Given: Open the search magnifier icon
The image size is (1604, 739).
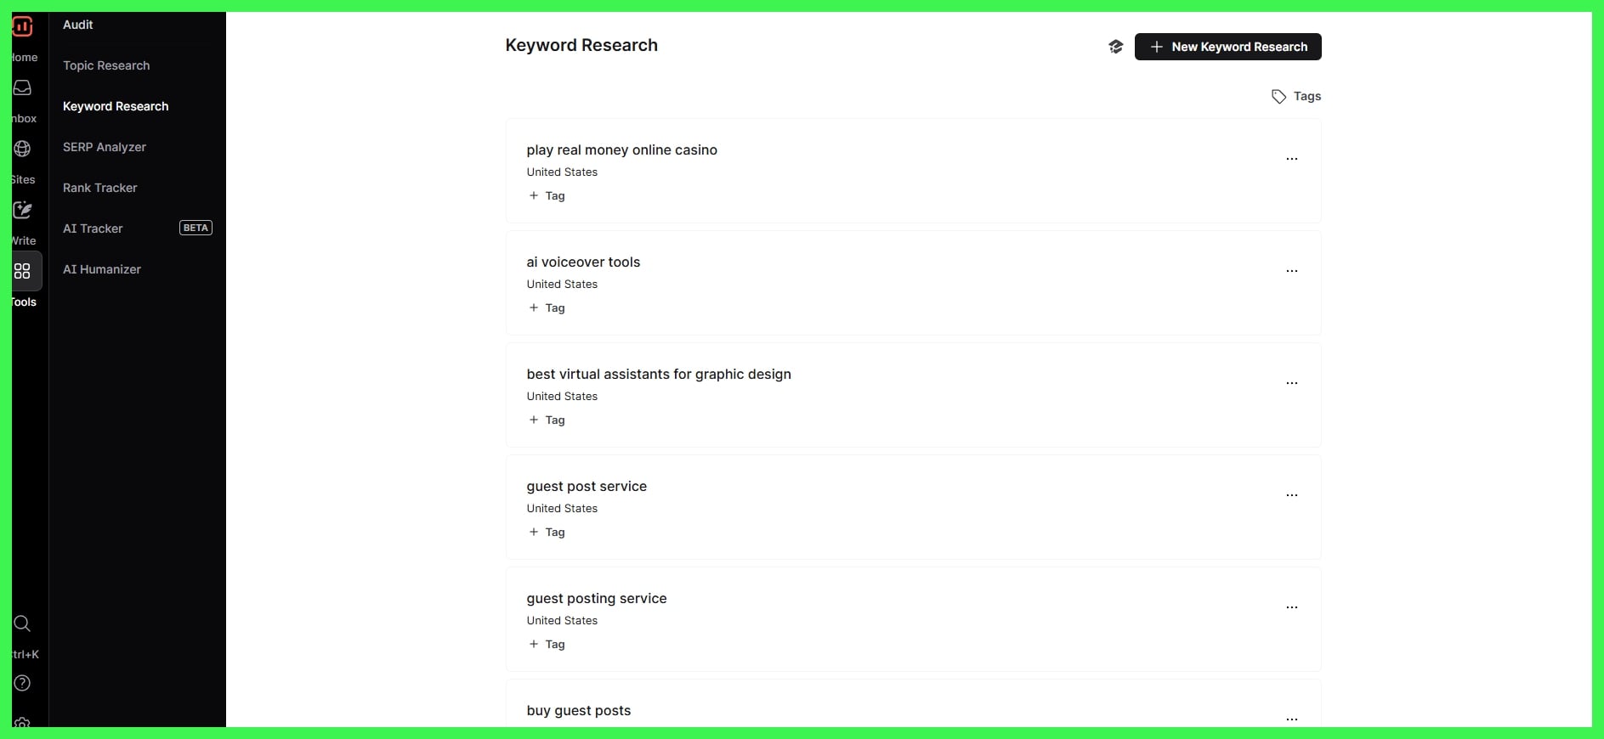Looking at the screenshot, I should coord(22,624).
